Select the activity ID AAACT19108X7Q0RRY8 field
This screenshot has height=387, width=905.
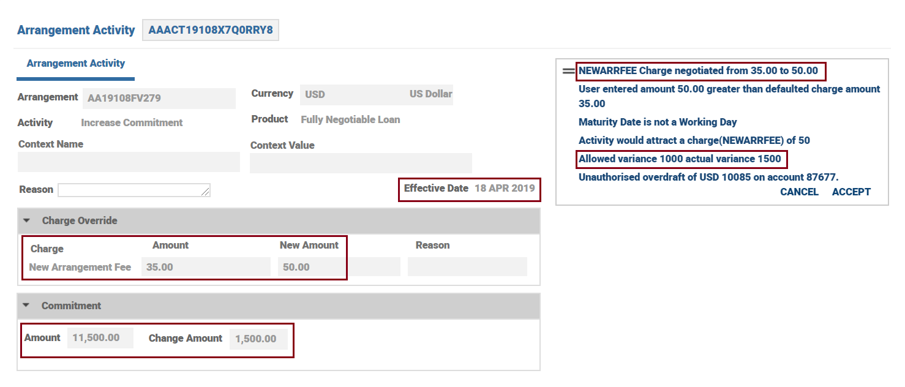coord(210,30)
